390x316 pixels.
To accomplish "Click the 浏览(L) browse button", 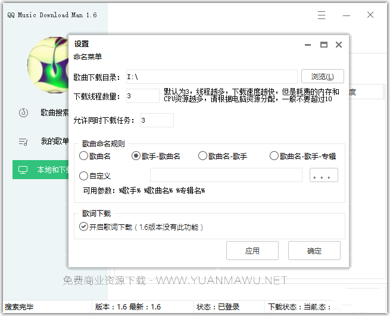I will coord(322,77).
